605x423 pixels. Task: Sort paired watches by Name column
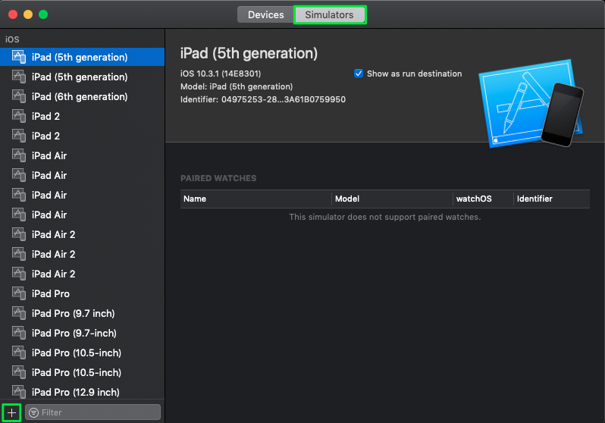tap(255, 199)
